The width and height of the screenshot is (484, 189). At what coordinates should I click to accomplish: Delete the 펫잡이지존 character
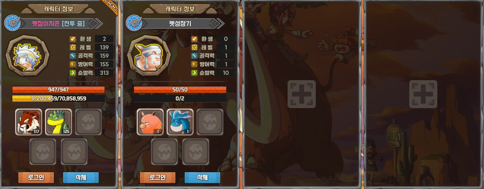tap(80, 177)
